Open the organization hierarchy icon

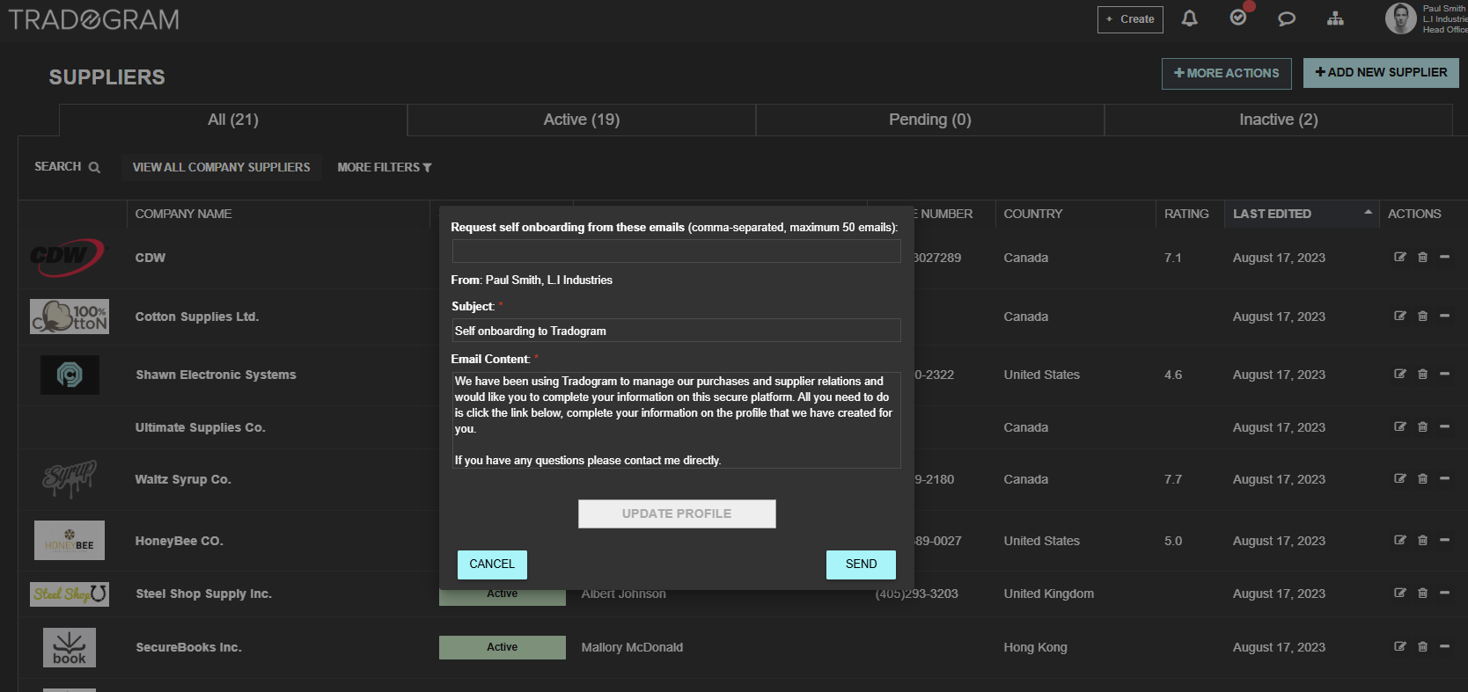tap(1335, 18)
